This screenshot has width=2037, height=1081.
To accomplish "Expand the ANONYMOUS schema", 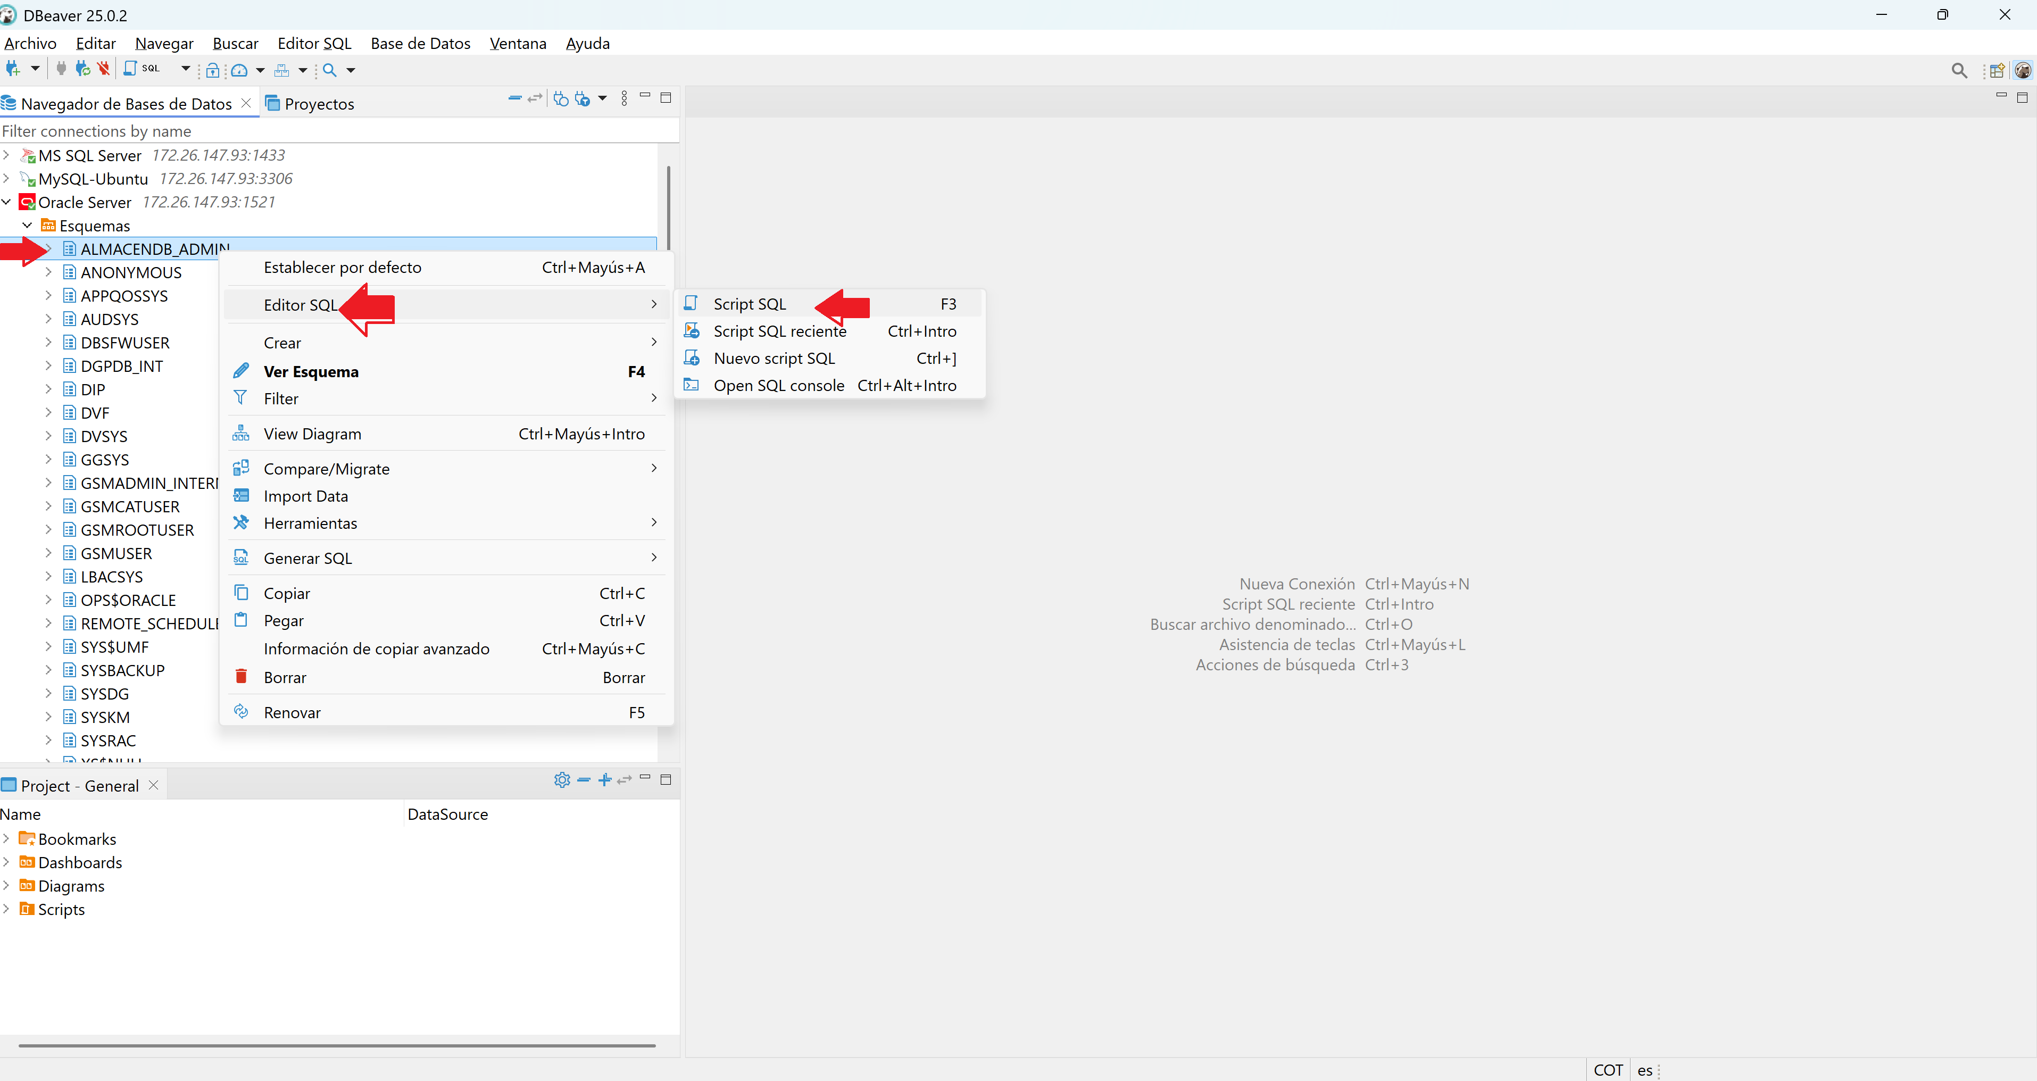I will pos(48,272).
